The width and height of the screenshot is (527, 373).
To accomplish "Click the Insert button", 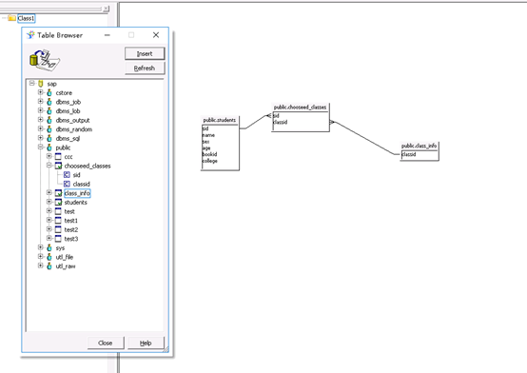I will 145,53.
